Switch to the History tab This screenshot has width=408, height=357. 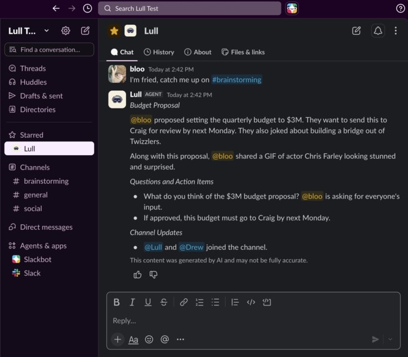[x=159, y=52]
